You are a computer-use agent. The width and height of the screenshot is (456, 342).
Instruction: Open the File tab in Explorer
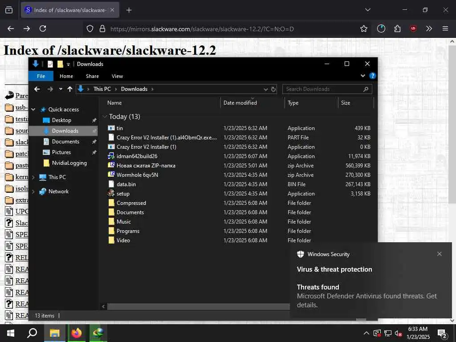click(41, 76)
